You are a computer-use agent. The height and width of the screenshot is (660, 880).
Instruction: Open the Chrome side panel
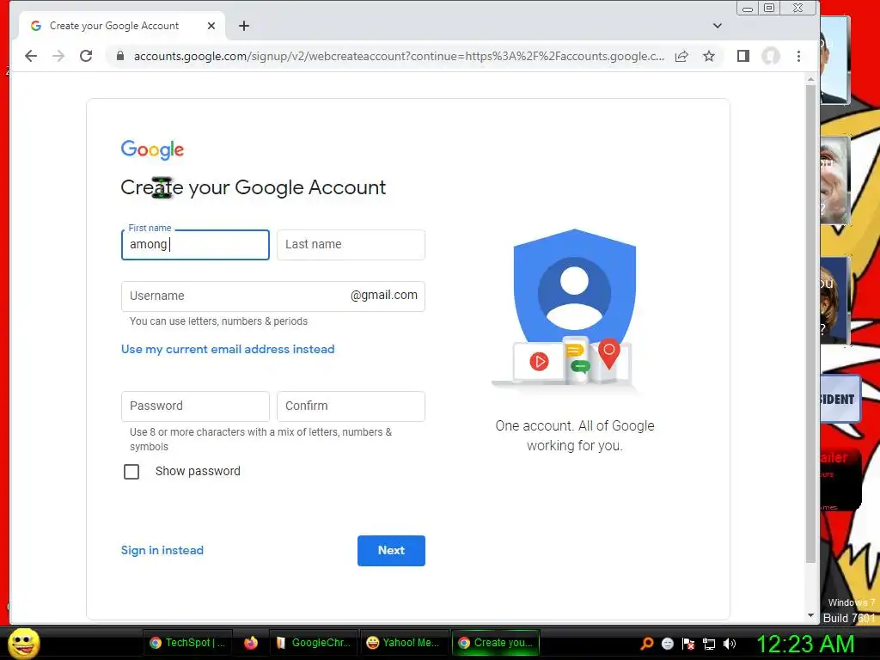coord(743,56)
